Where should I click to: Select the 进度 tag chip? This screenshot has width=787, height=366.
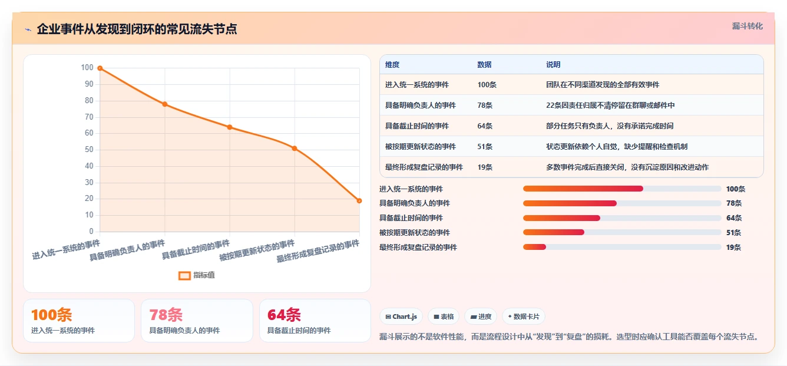point(481,316)
